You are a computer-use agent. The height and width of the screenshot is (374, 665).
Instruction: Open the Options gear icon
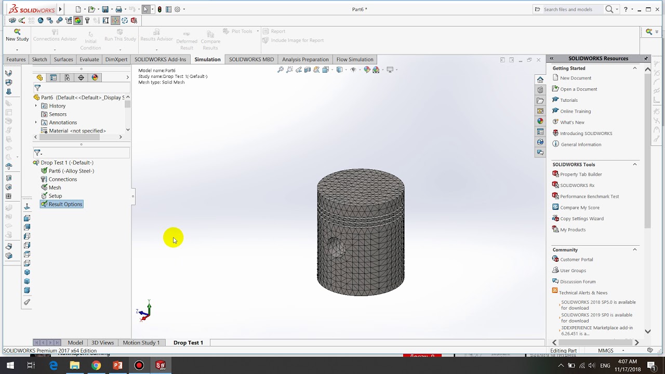tap(177, 9)
